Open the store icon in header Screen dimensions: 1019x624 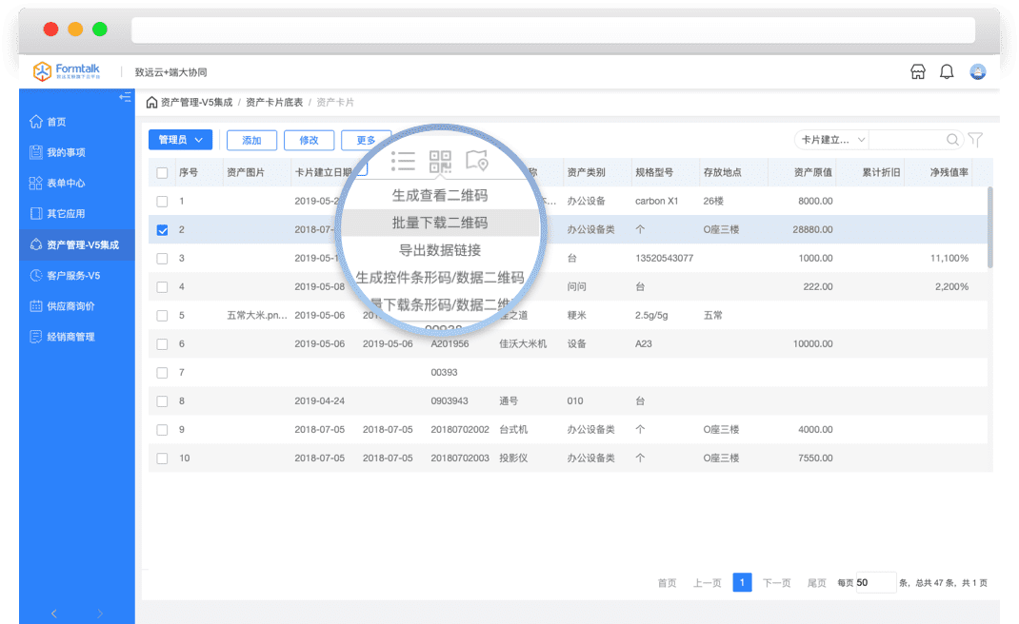click(918, 72)
